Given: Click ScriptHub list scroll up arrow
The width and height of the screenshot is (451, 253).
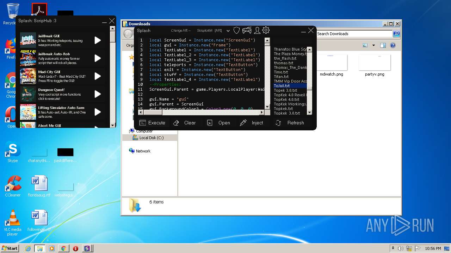Looking at the screenshot, I should (x=113, y=28).
